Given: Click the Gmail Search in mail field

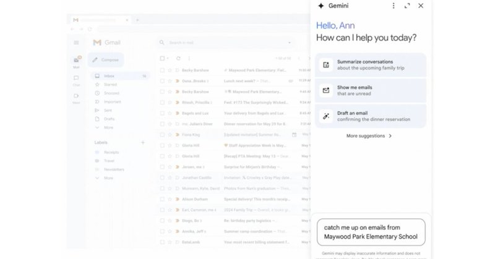Looking at the screenshot, I should coord(226,43).
